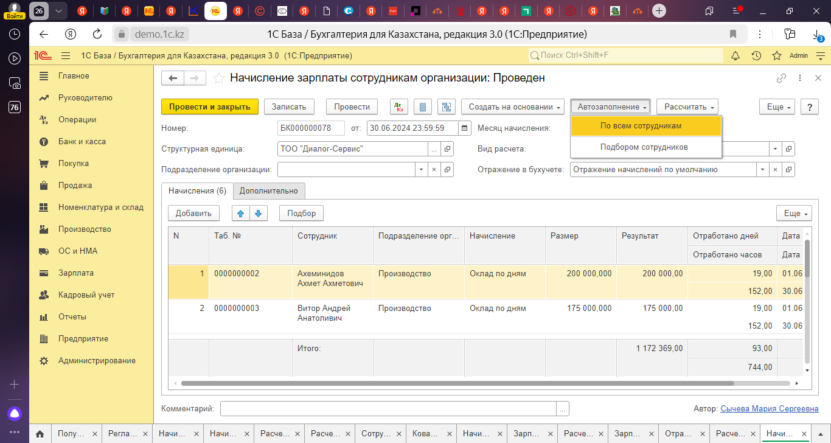
Task: Open the calendar picker for document date
Action: tap(465, 128)
